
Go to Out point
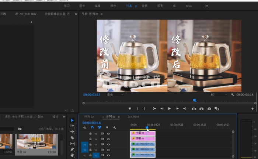pyautogui.click(x=184, y=109)
